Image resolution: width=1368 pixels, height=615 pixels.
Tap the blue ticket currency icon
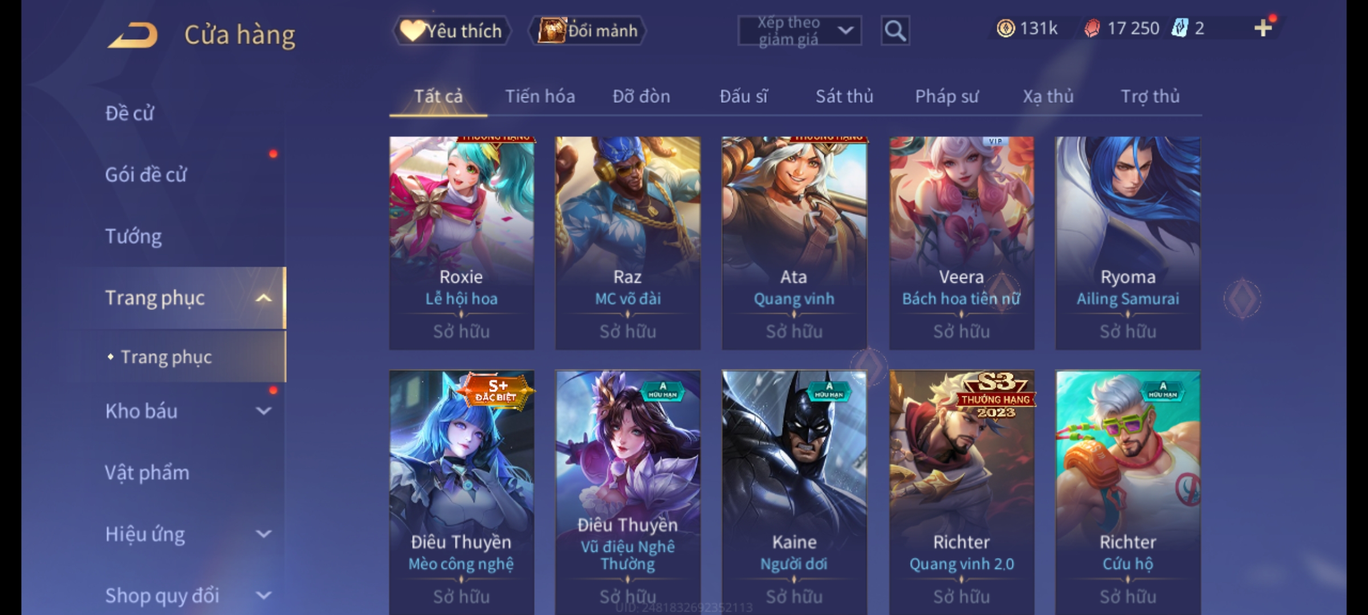click(1179, 28)
